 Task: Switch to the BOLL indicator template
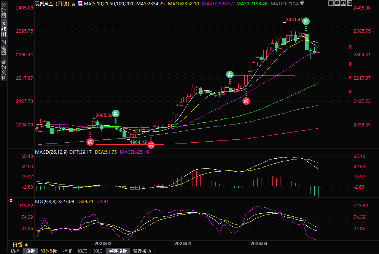(x=98, y=251)
